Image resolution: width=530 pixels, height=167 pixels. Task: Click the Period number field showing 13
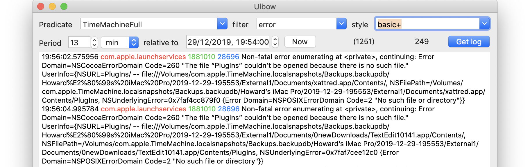[79, 42]
